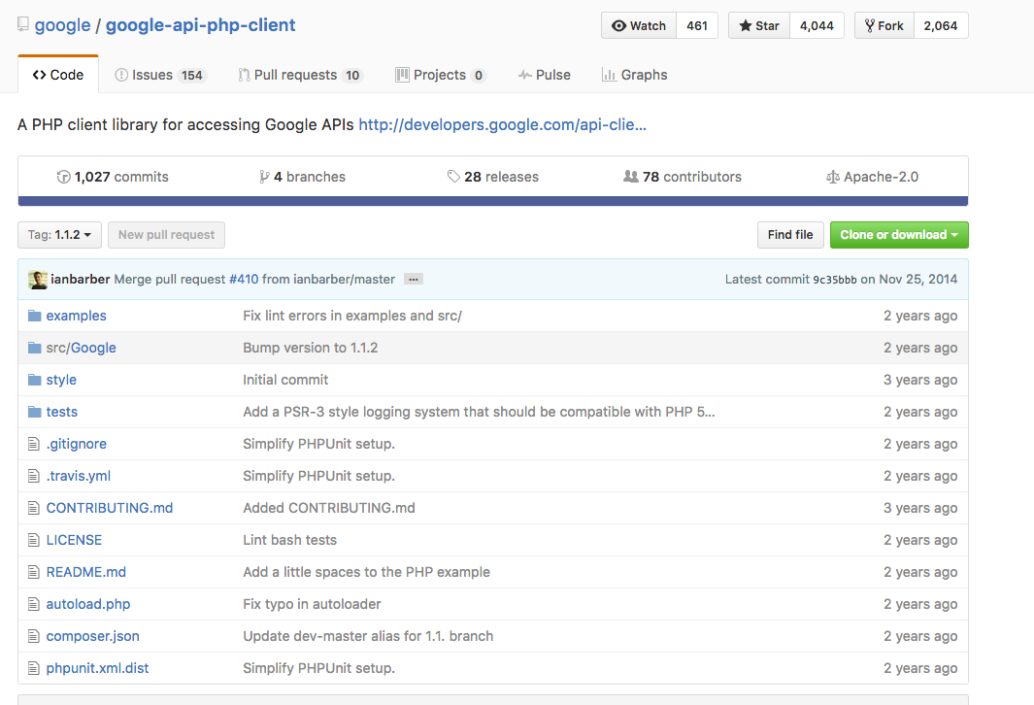Expand the commit message ellipsis
Screen dimensions: 1034x705
pyautogui.click(x=414, y=280)
